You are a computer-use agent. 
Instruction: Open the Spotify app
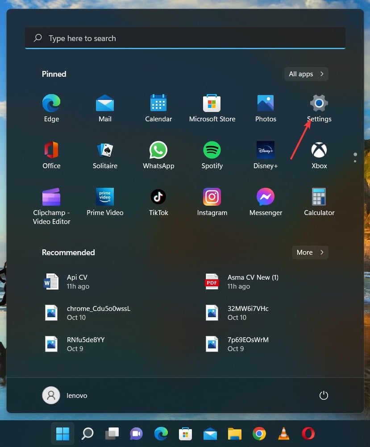click(212, 155)
